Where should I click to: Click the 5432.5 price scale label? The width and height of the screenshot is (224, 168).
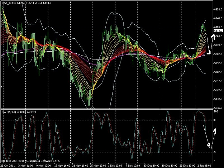(x=218, y=99)
